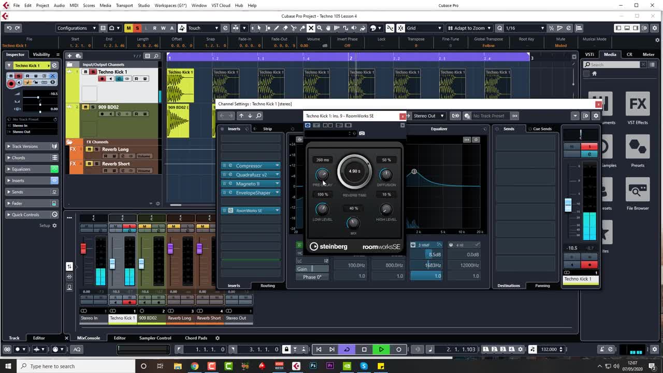Open Adapt to Zoom dropdown
This screenshot has width=663, height=373.
click(469, 28)
